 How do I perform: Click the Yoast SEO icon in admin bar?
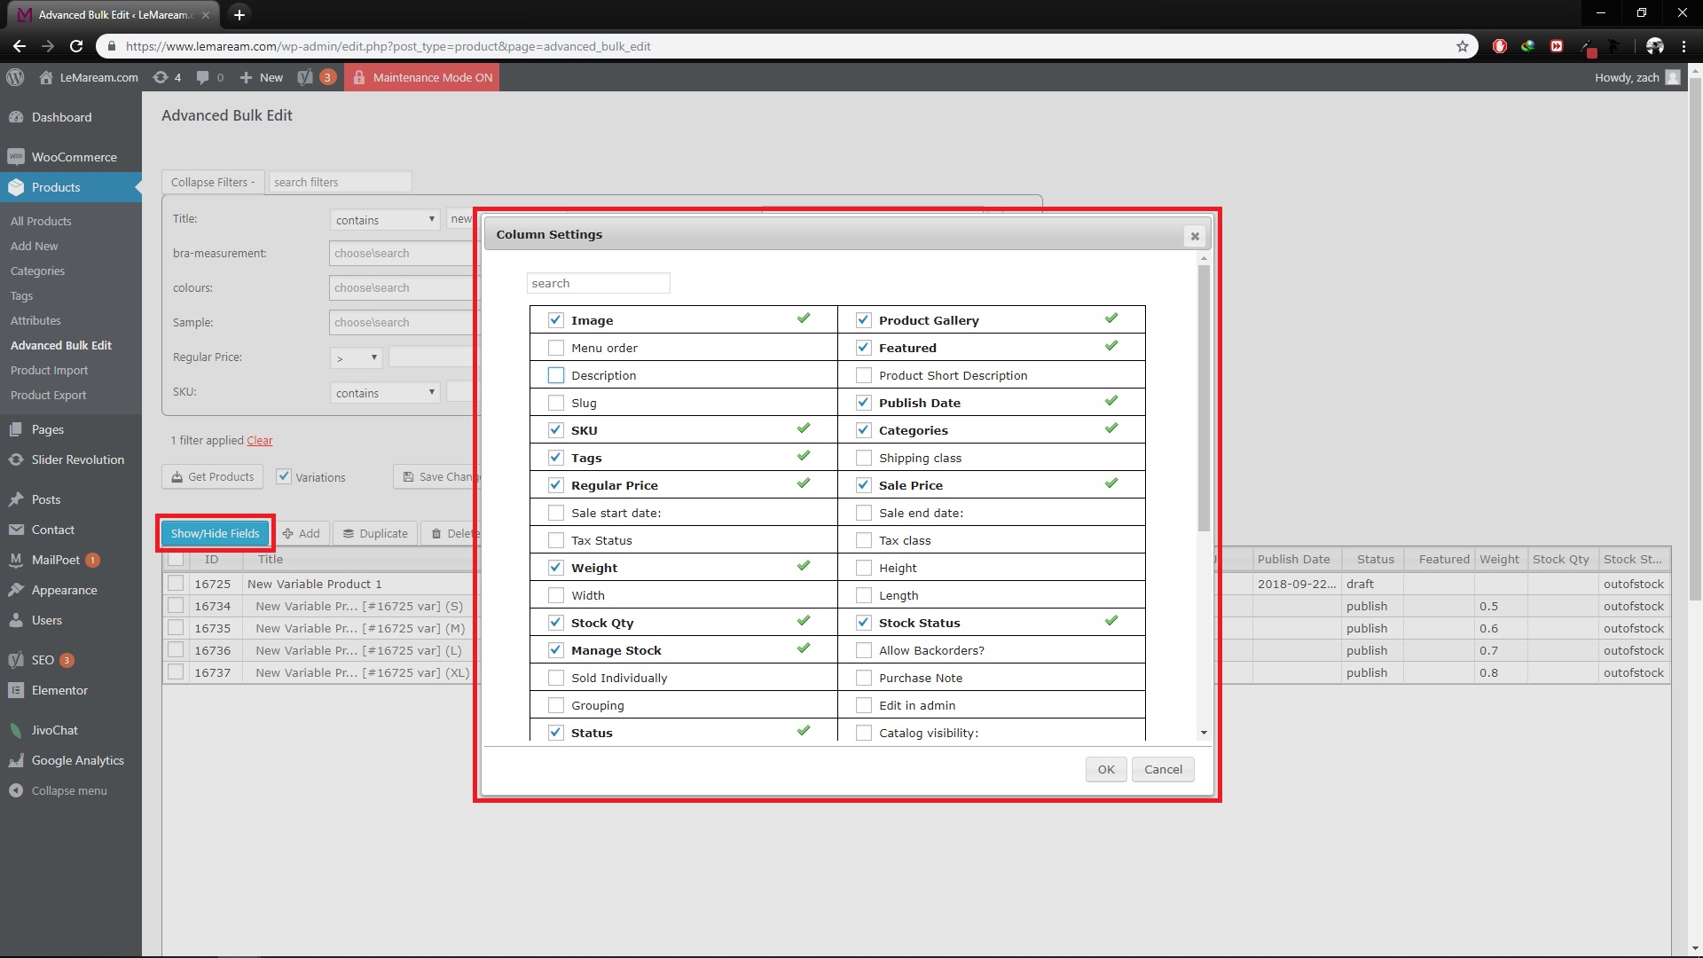(305, 77)
